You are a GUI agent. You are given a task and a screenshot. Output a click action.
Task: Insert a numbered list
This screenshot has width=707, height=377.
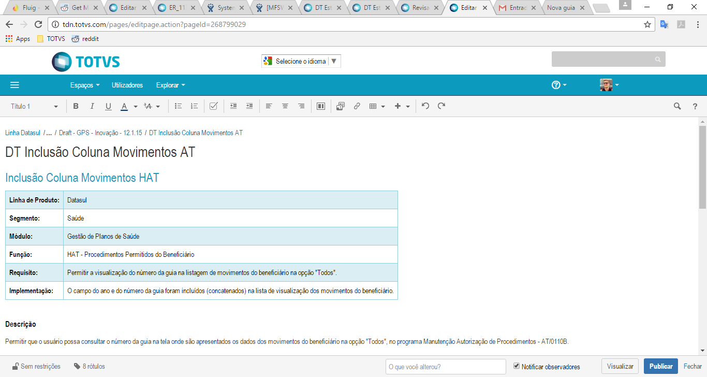tap(195, 106)
